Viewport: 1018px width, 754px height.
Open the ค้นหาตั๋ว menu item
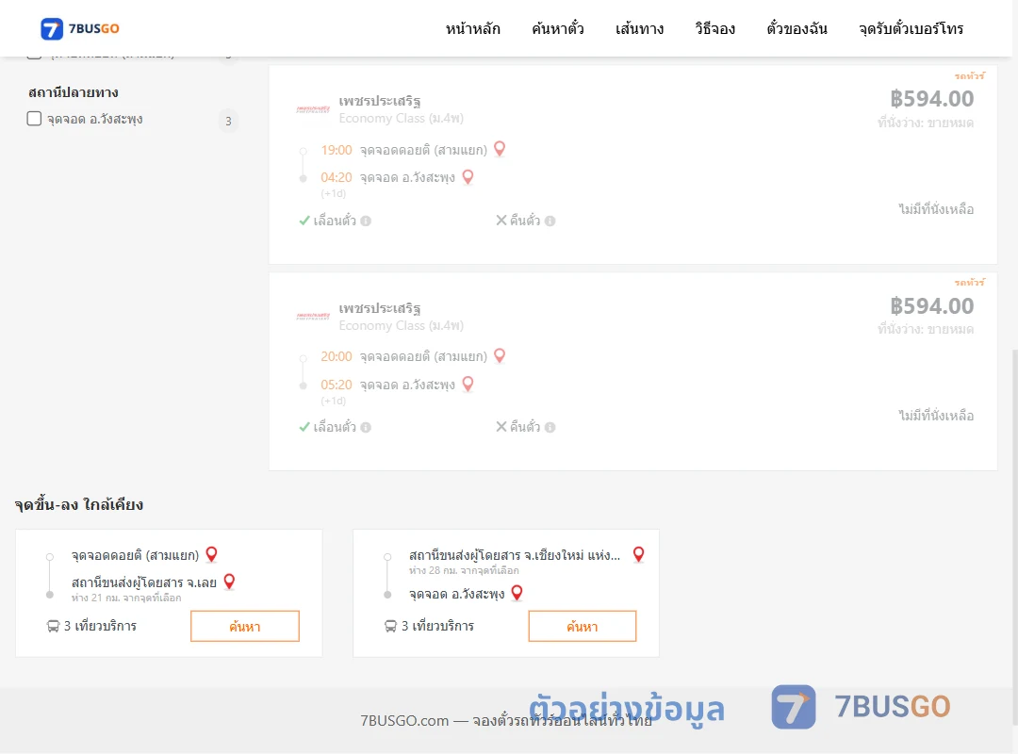pos(558,28)
